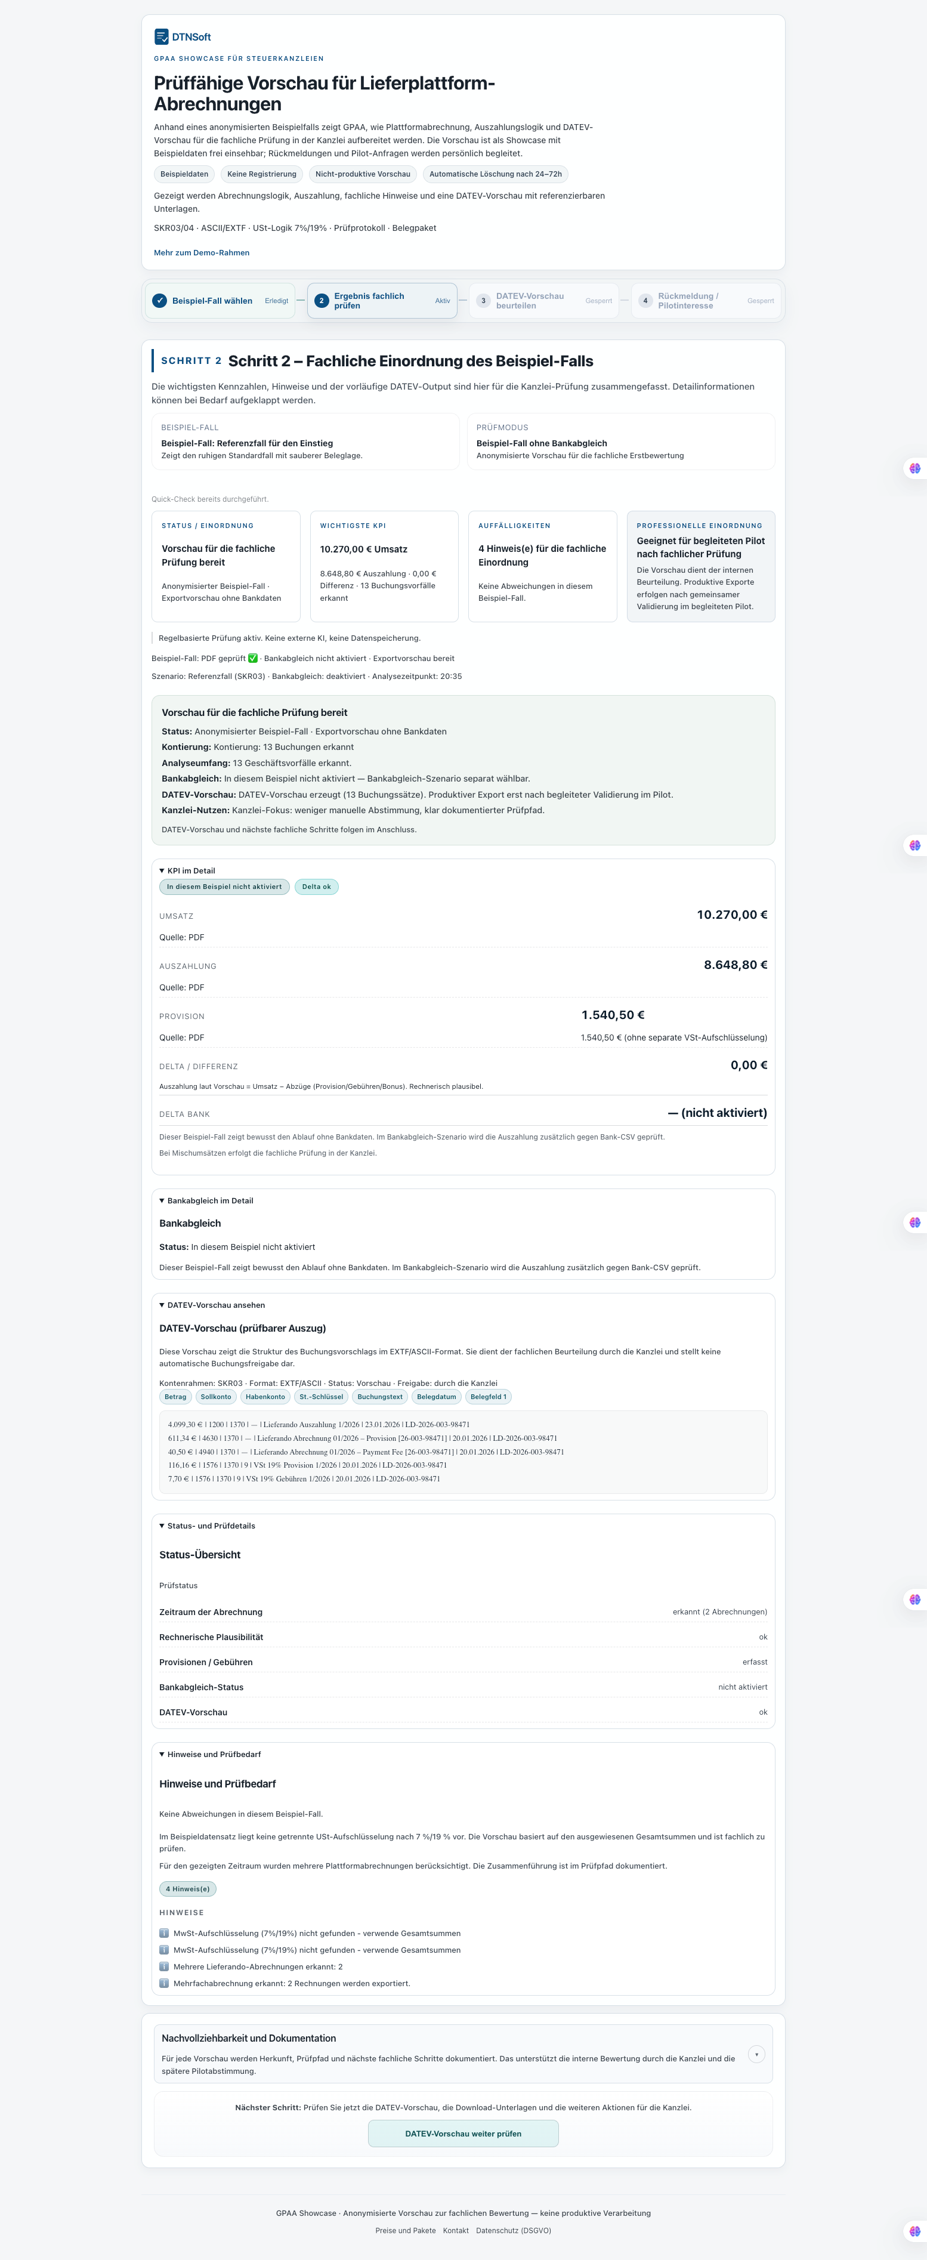Toggle the Habenkonto chip
Image resolution: width=927 pixels, height=2260 pixels.
point(265,1397)
